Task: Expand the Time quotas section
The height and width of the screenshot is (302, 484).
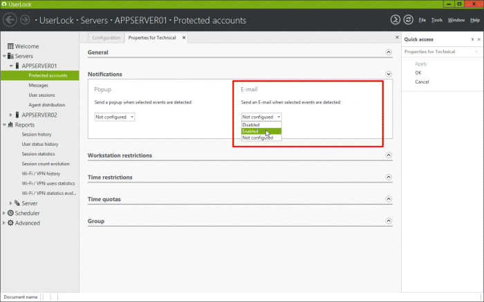Action: pos(389,200)
